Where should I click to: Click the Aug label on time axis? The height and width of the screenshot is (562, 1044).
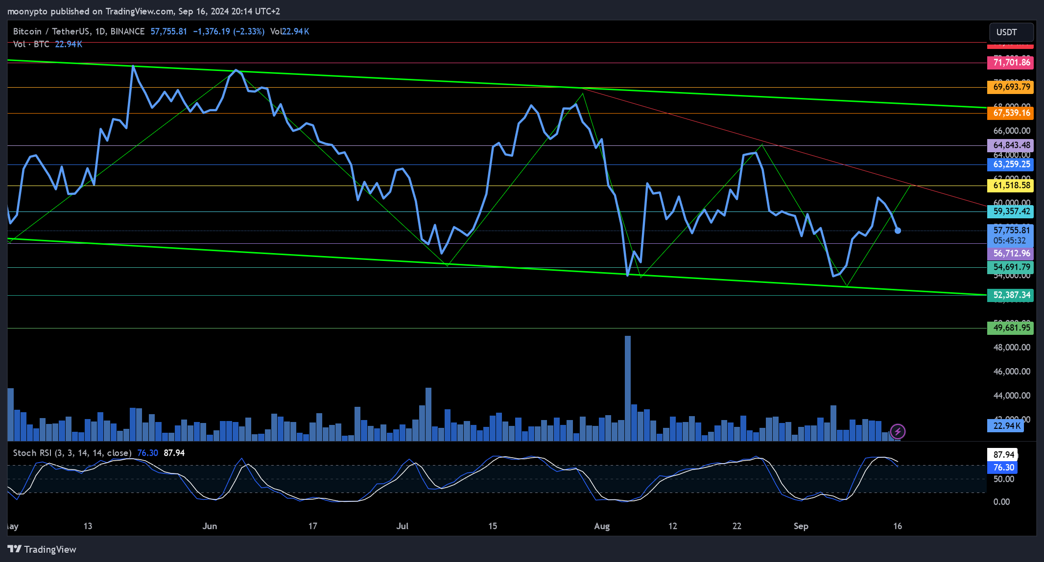[602, 526]
